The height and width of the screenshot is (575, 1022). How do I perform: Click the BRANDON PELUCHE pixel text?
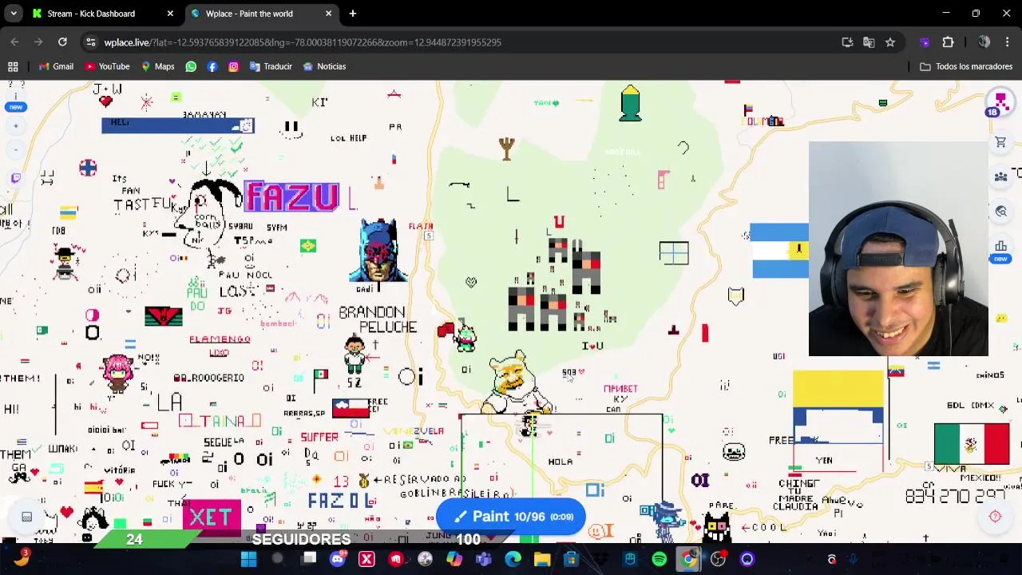378,319
